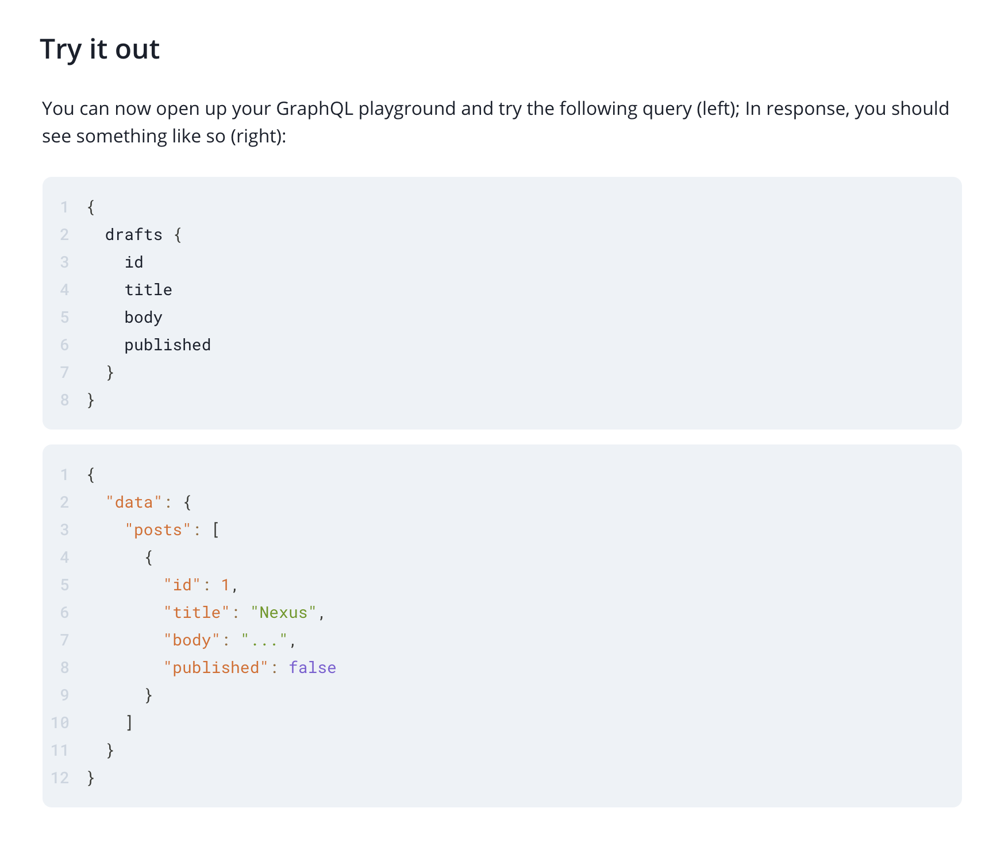Viewport: 993px width, 843px height.
Task: Select the closing brace on query line 8
Action: pos(91,400)
